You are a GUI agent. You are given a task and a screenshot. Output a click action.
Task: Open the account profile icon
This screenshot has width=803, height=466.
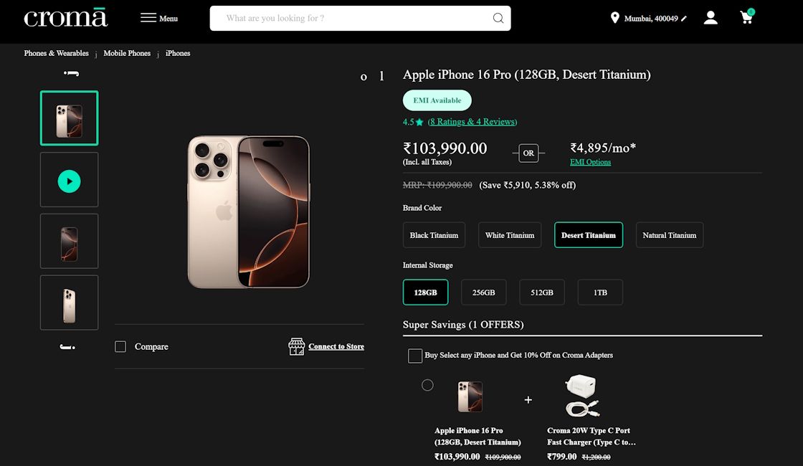click(x=711, y=18)
